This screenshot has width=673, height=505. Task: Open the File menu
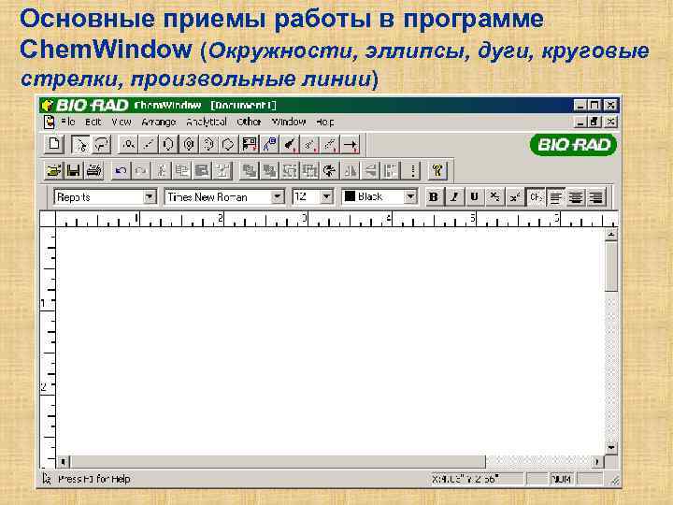click(x=68, y=122)
